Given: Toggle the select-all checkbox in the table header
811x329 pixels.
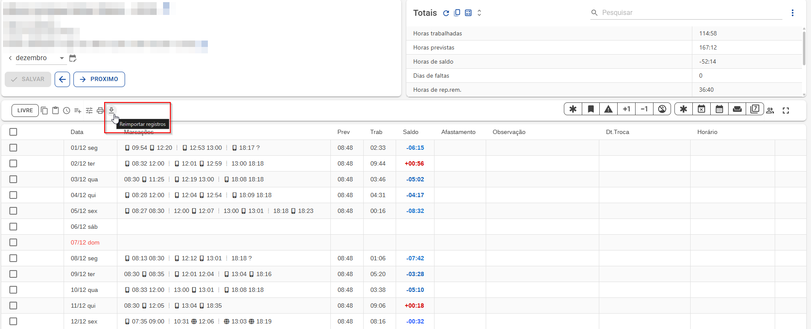Looking at the screenshot, I should click(x=13, y=132).
